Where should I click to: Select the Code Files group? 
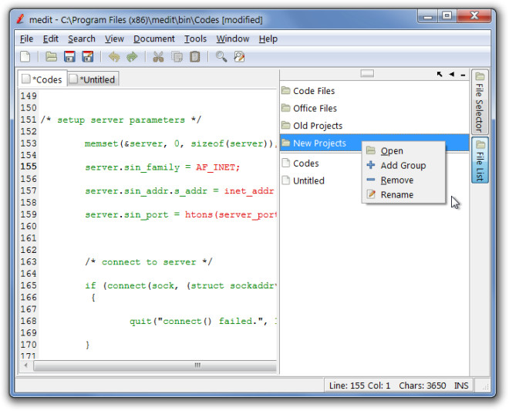(x=374, y=91)
